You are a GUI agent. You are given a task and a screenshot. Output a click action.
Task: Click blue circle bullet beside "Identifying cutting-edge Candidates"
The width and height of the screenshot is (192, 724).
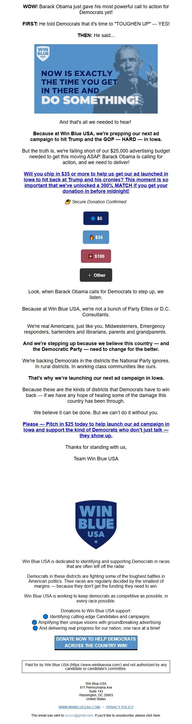click(x=46, y=616)
